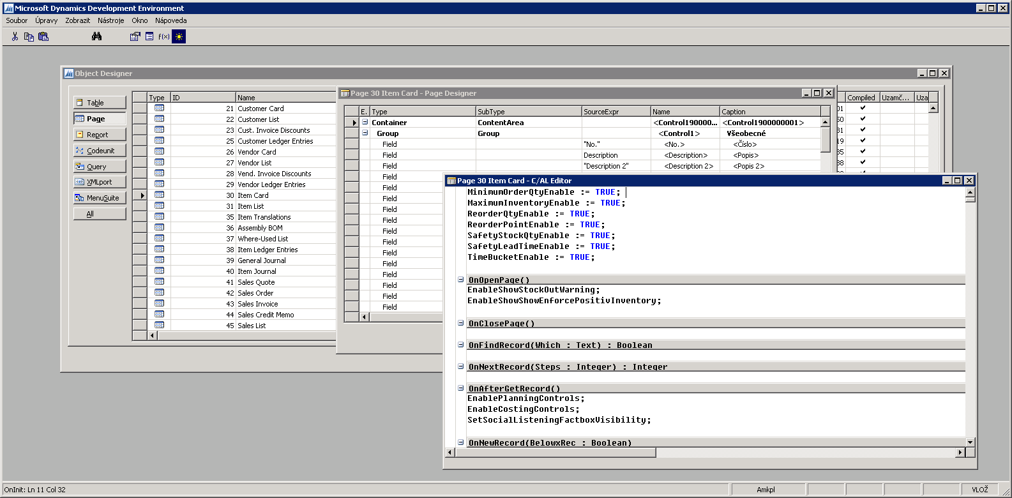Click the page icon of General Journal row
This screenshot has width=1012, height=498.
tap(159, 260)
